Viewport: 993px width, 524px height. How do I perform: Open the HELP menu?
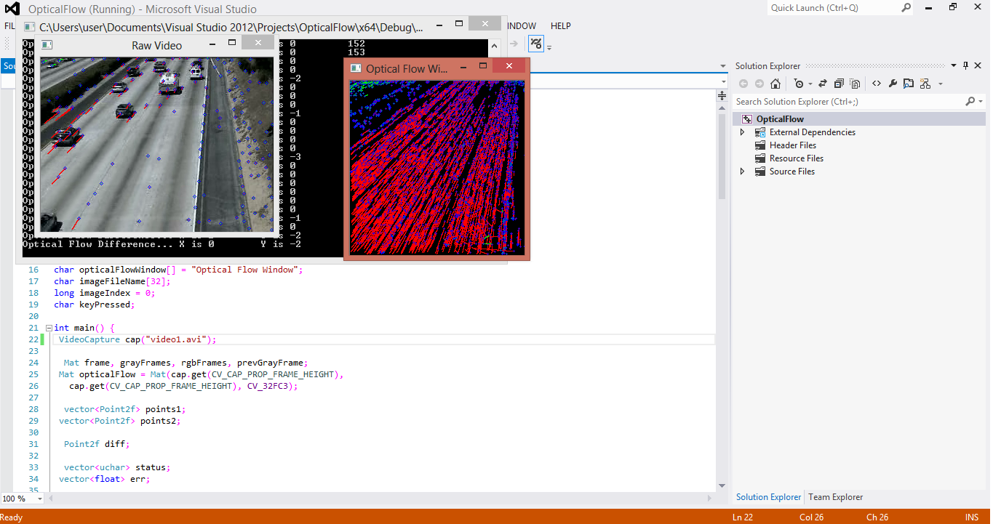[x=560, y=25]
